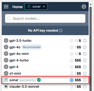Open the hamburger menu icon

pyautogui.click(x=6, y=7)
